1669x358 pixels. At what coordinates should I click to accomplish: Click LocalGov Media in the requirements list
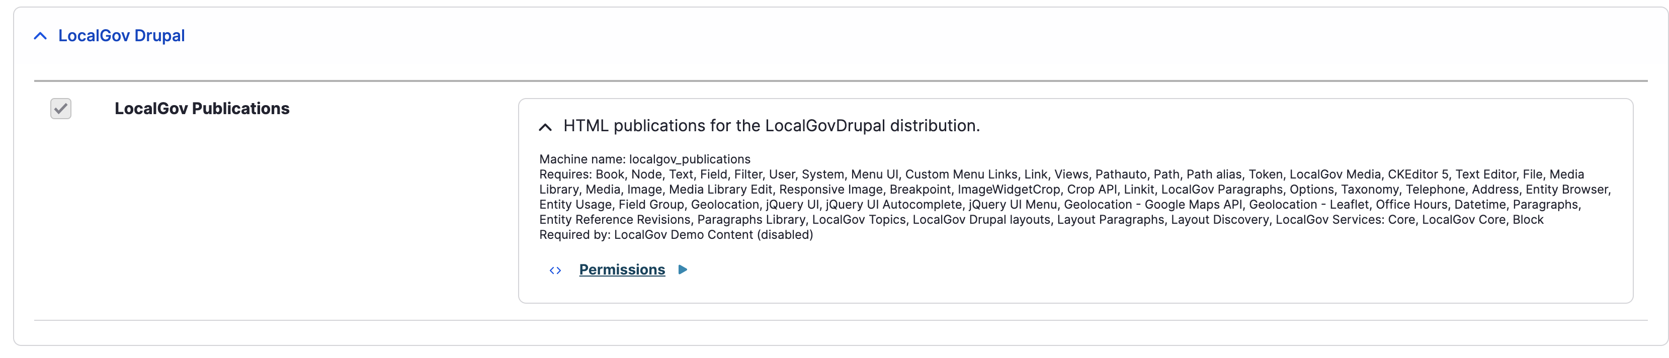[x=1334, y=175]
